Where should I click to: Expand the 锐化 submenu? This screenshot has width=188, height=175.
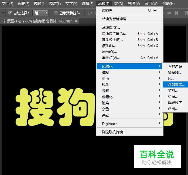(x=129, y=85)
